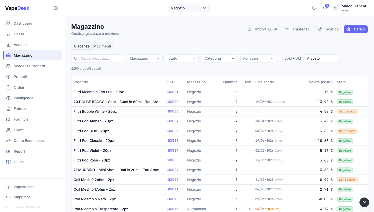Image resolution: width=374 pixels, height=212 pixels.
Task: Open Conto Economico in the sidebar
Action: click(29, 141)
